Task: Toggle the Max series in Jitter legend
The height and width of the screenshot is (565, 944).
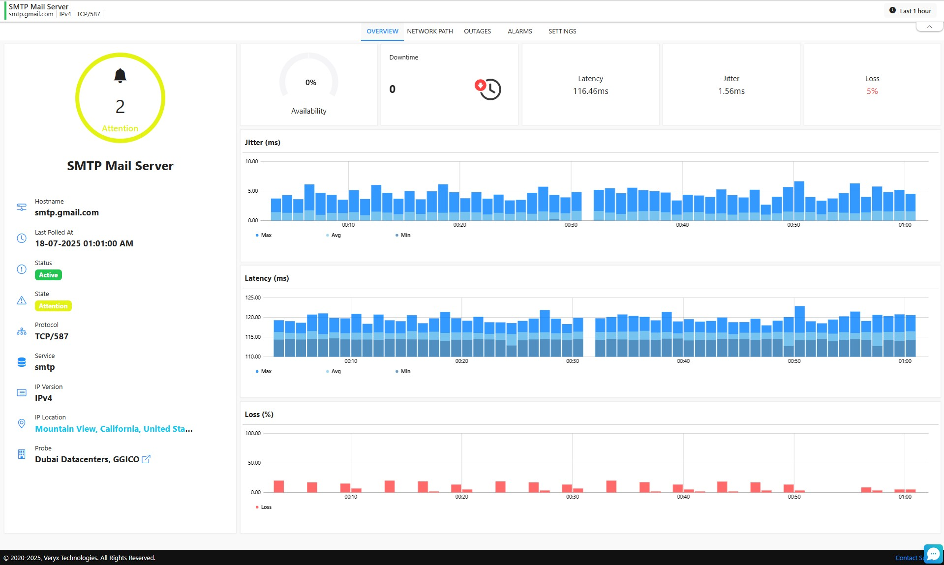Action: pos(264,235)
